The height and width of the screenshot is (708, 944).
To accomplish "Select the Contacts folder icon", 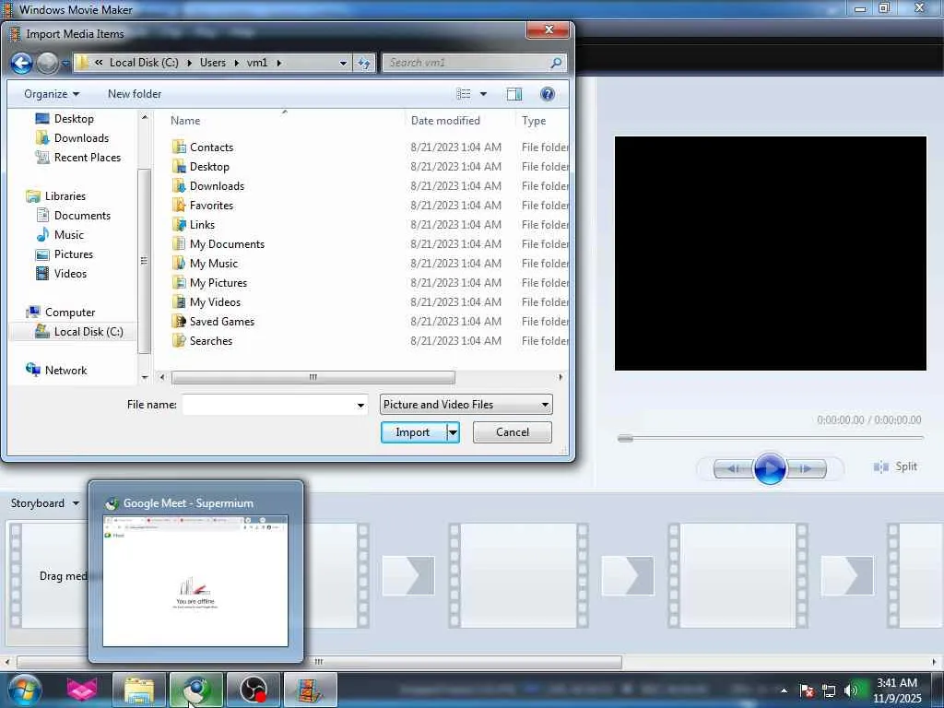I will tap(179, 147).
